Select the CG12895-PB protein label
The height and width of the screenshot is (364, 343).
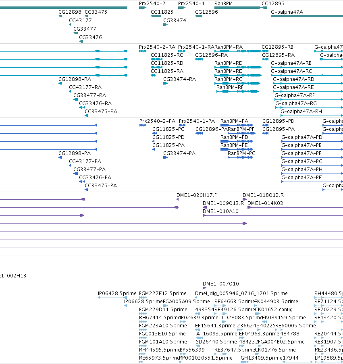pos(278,121)
